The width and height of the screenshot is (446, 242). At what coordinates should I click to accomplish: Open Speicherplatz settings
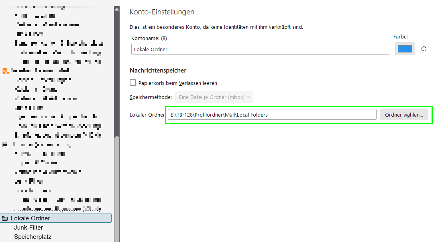(33, 237)
